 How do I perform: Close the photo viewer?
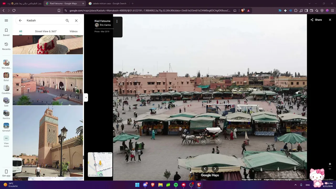tap(330, 20)
